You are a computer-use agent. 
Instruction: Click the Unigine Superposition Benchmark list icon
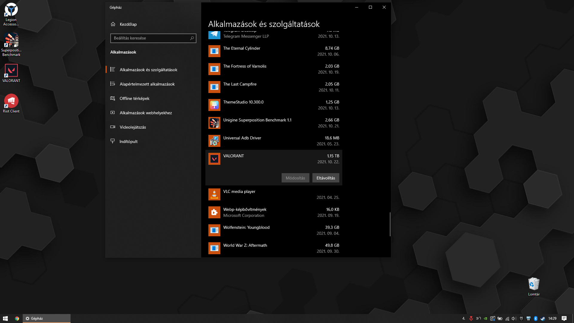214,123
